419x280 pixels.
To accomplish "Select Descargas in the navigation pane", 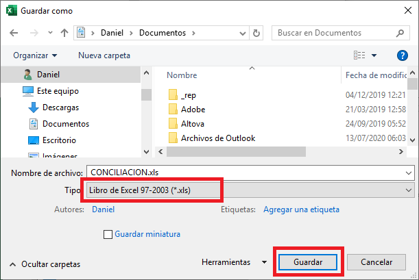I will (60, 107).
